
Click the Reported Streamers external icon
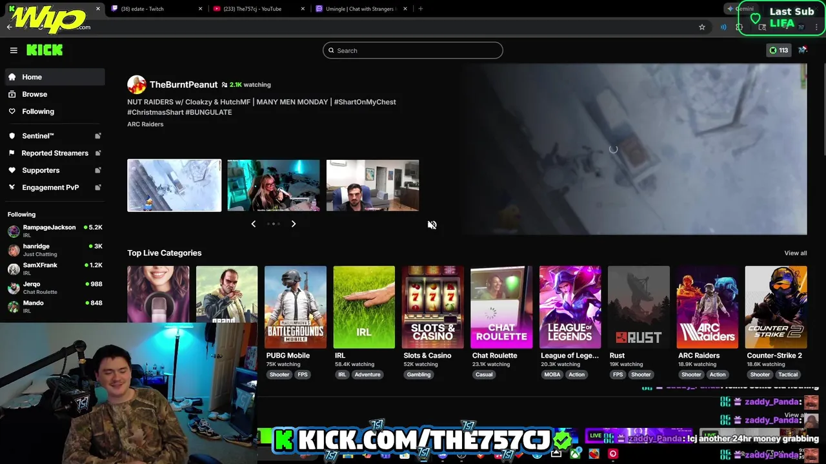(98, 153)
